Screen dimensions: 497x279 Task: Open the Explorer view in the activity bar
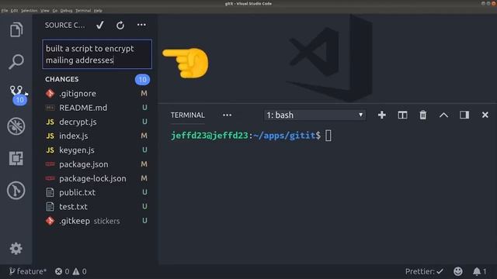click(x=16, y=29)
